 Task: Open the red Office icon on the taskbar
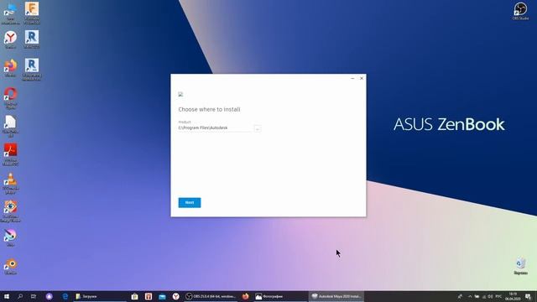[x=149, y=296]
